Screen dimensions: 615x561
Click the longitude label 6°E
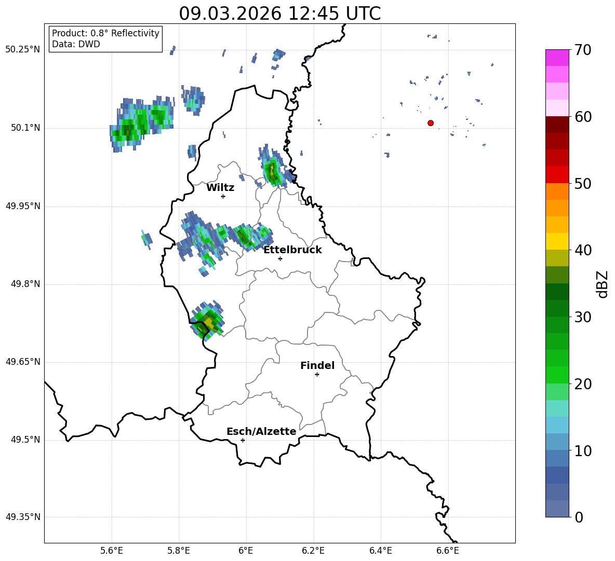246,551
